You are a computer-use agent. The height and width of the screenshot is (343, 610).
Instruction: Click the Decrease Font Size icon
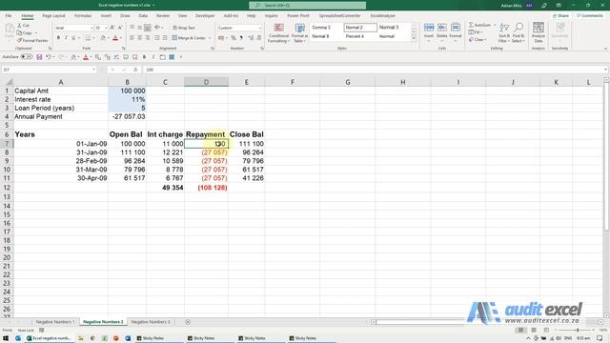120,28
